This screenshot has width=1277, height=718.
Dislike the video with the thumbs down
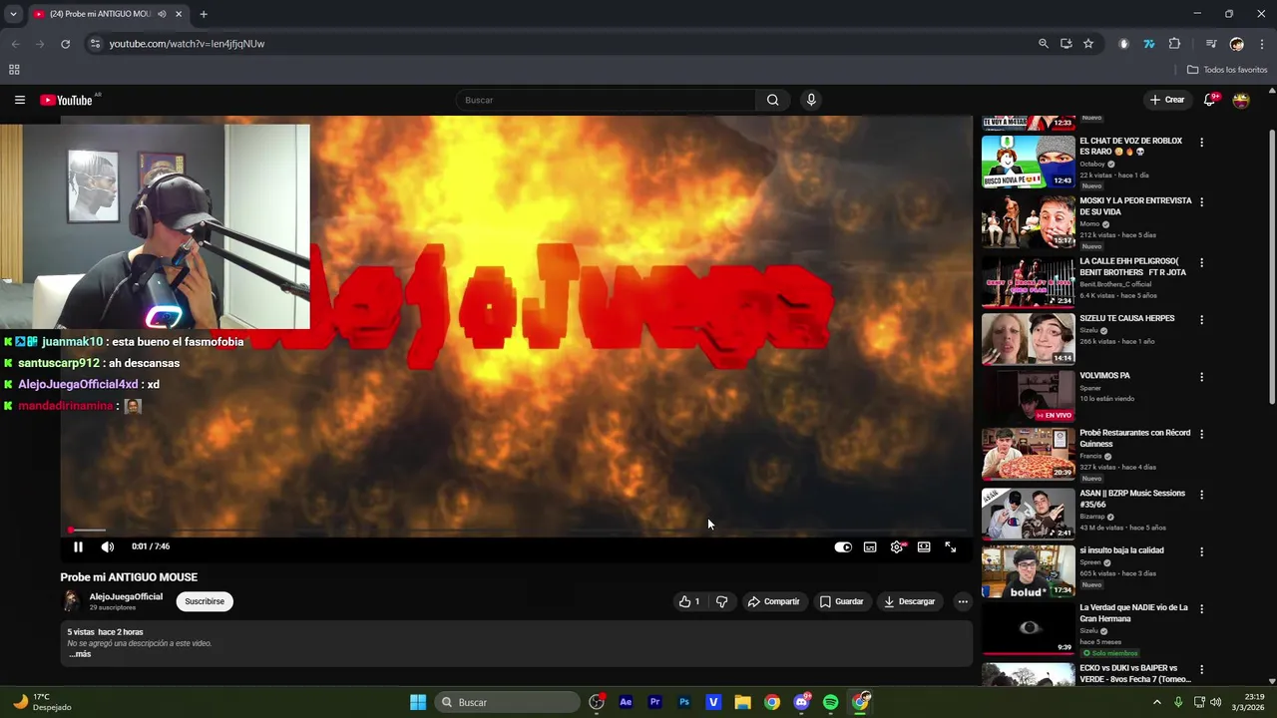(722, 601)
